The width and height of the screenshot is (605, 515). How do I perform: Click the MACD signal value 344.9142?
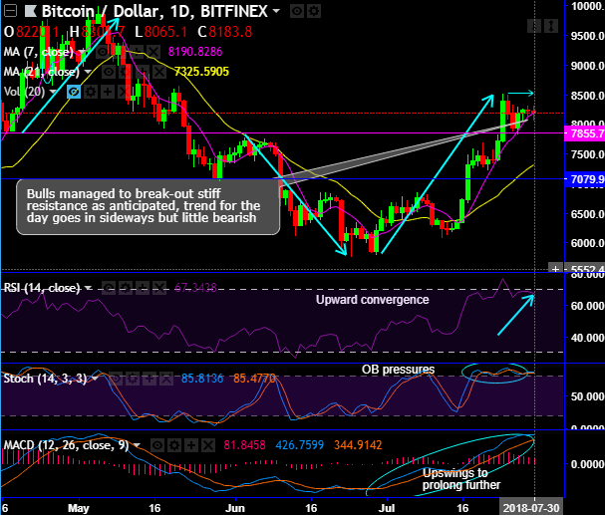click(x=358, y=445)
